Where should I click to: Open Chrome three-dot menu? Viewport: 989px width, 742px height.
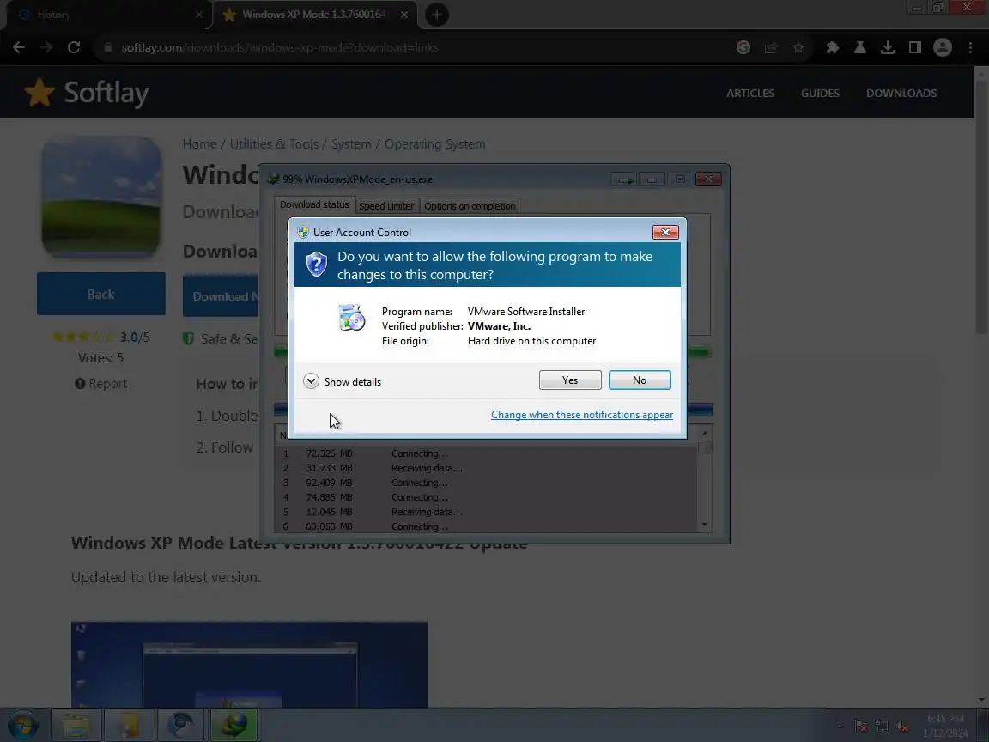tap(970, 47)
